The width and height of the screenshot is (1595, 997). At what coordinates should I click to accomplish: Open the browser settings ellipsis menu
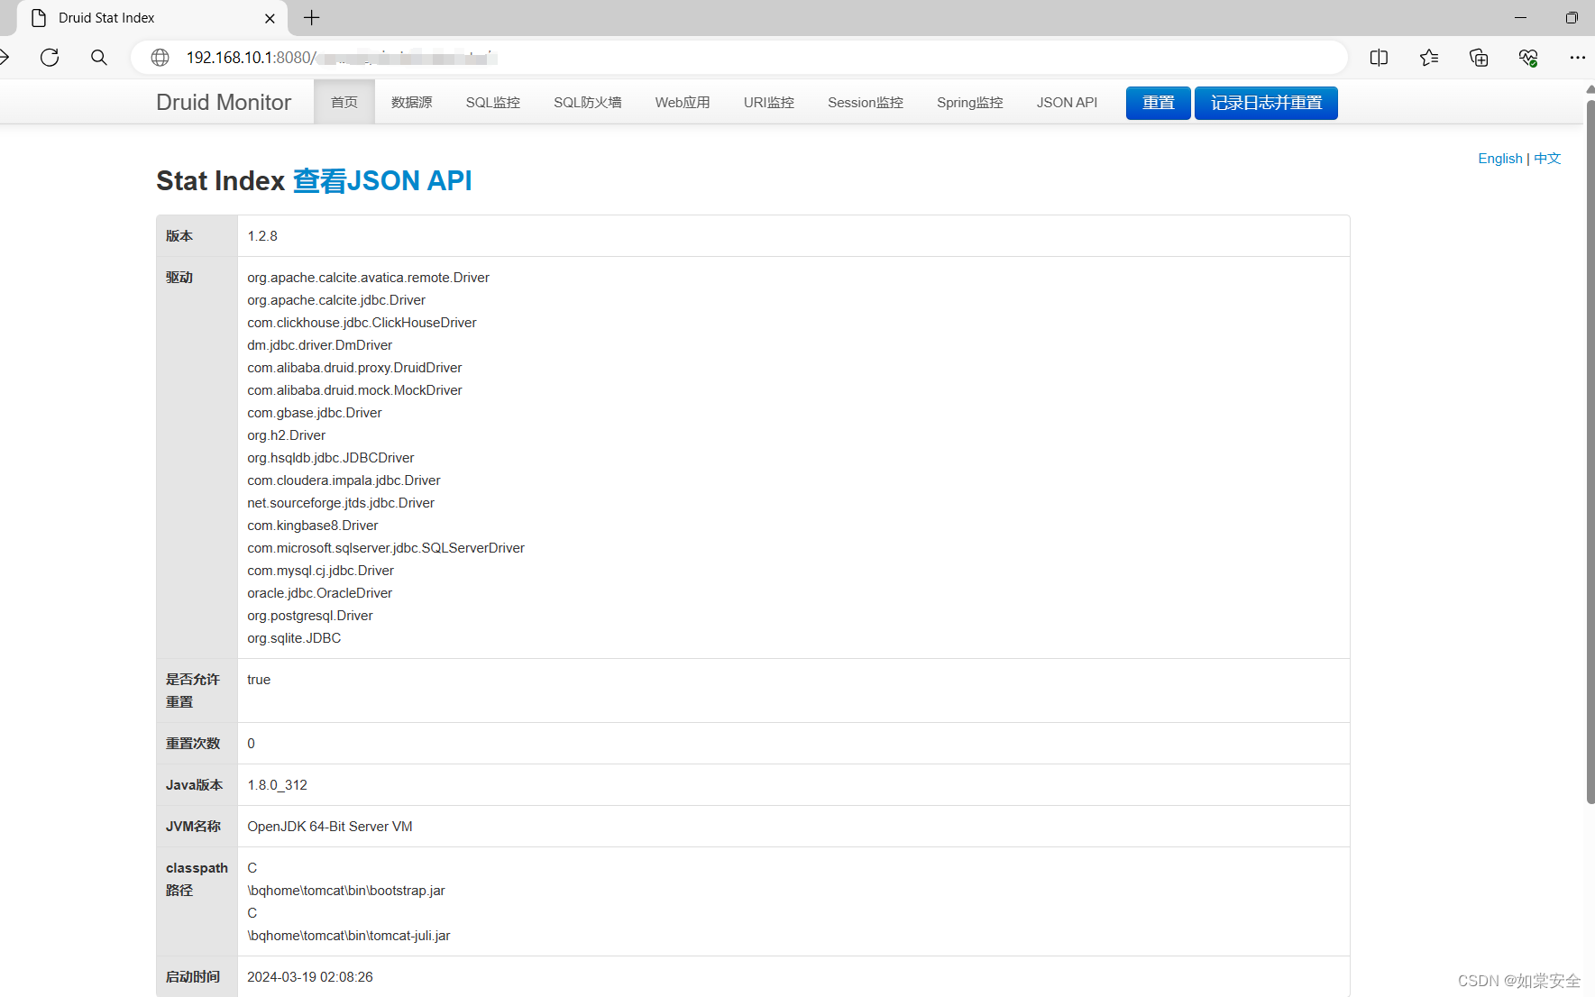click(1577, 58)
